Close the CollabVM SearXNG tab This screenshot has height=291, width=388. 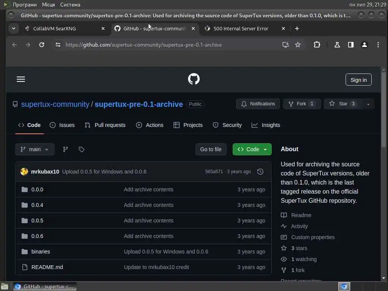pos(103,28)
